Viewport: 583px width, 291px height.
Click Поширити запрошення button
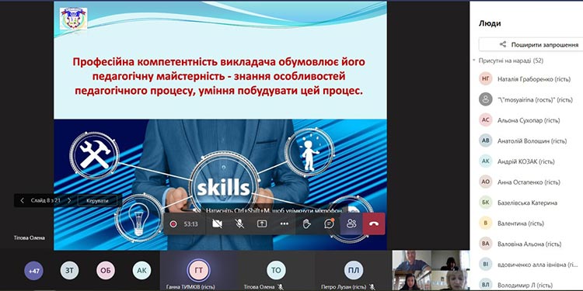pyautogui.click(x=531, y=44)
